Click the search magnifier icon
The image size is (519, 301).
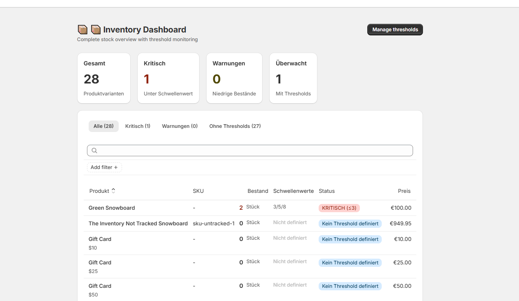point(94,150)
